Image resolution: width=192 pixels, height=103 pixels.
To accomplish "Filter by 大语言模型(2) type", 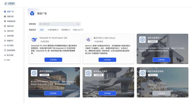I will click(53, 30).
